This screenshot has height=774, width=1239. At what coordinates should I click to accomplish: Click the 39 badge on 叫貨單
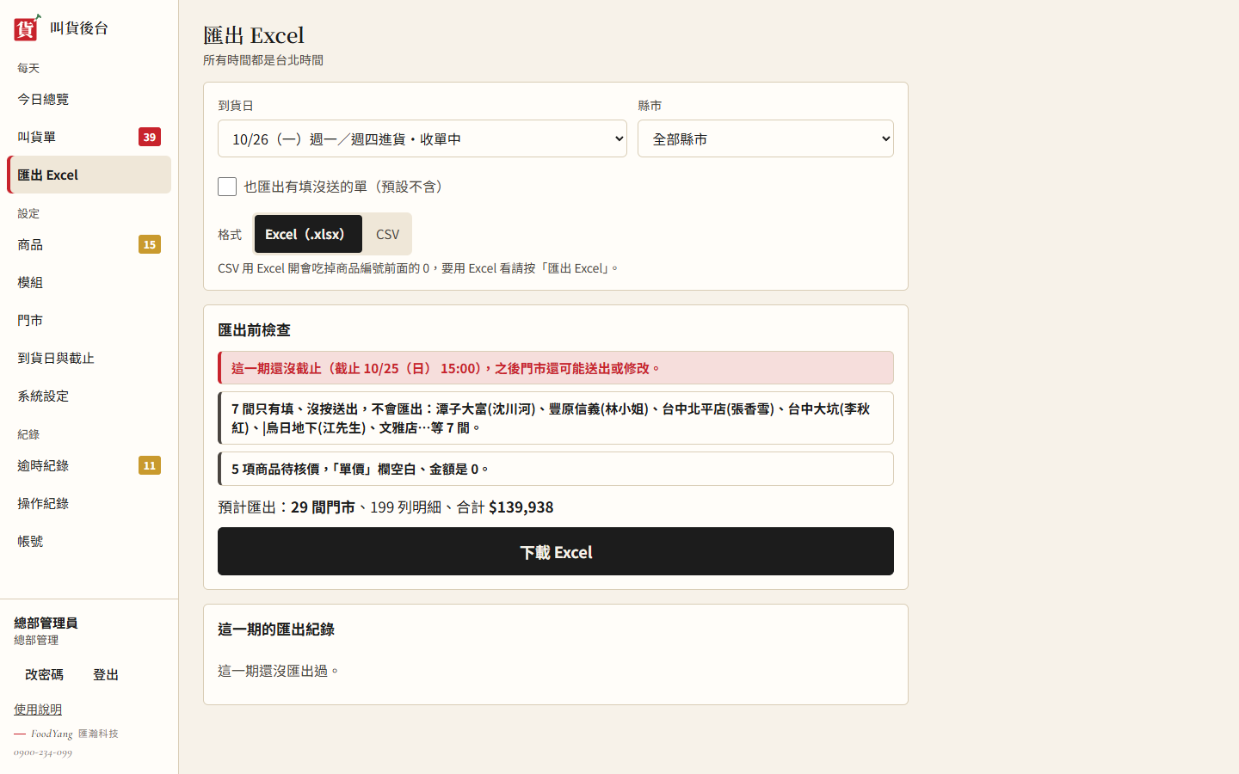click(x=150, y=137)
